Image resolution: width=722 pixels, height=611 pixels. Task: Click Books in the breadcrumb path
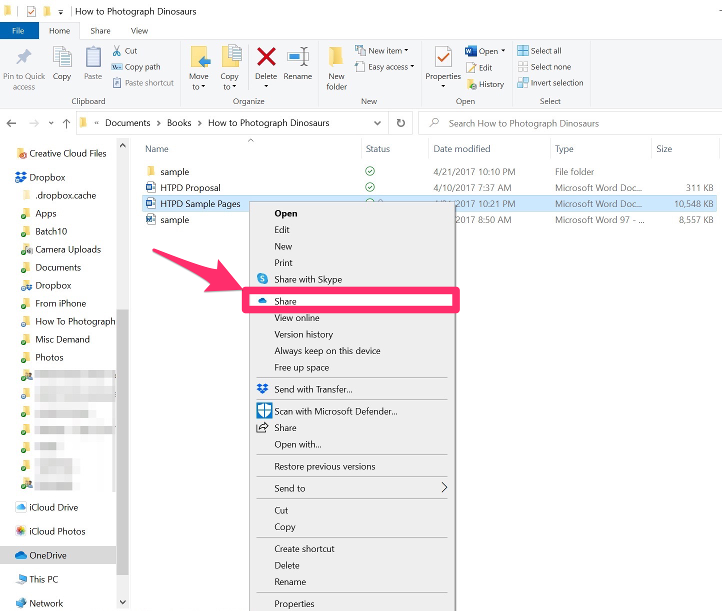pos(179,123)
